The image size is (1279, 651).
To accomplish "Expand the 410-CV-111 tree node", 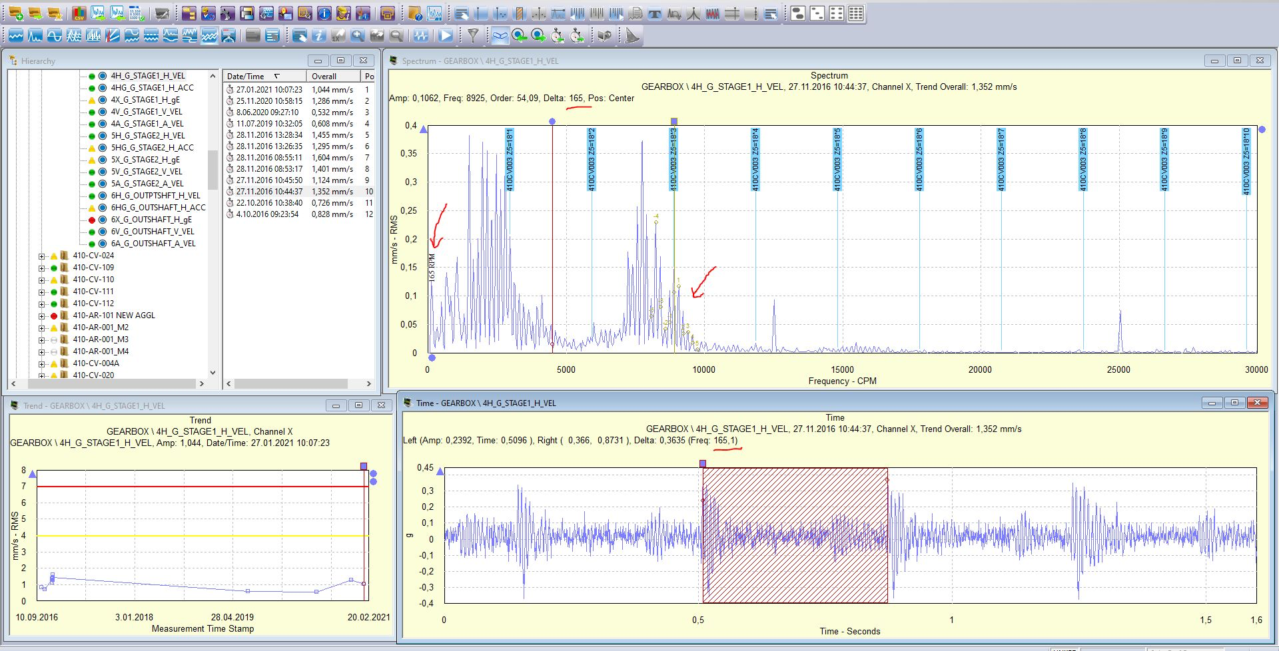I will point(41,292).
